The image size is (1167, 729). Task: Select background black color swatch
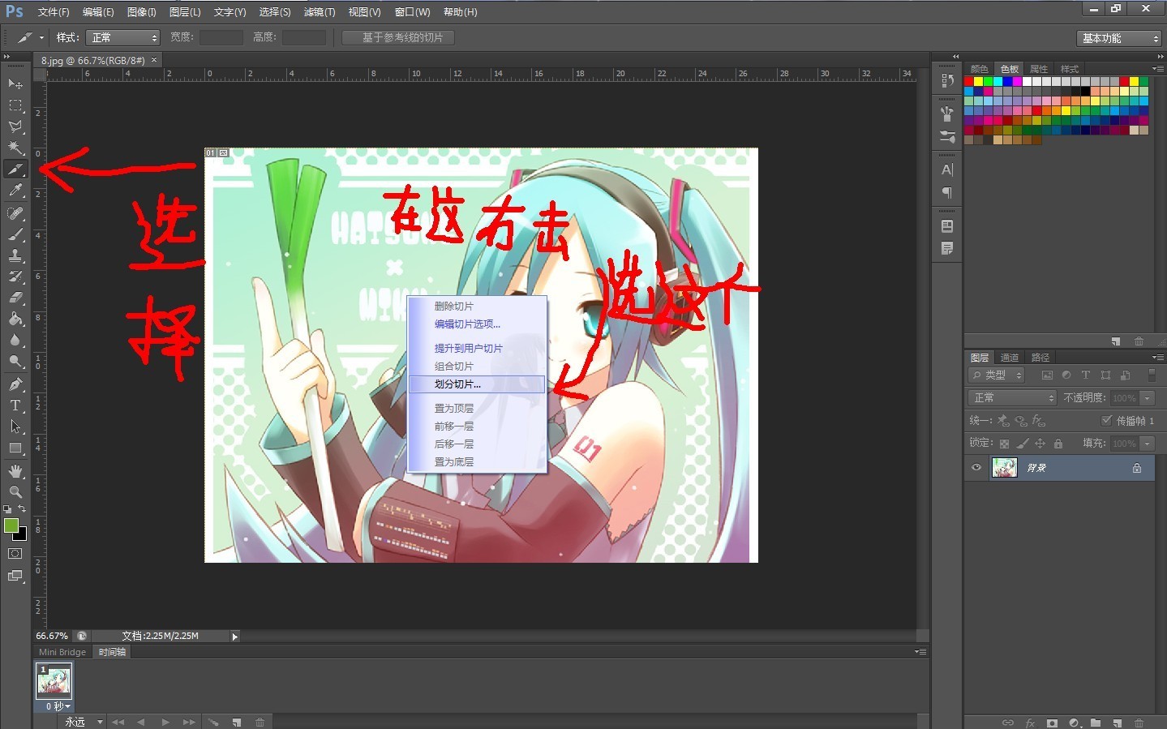point(21,535)
